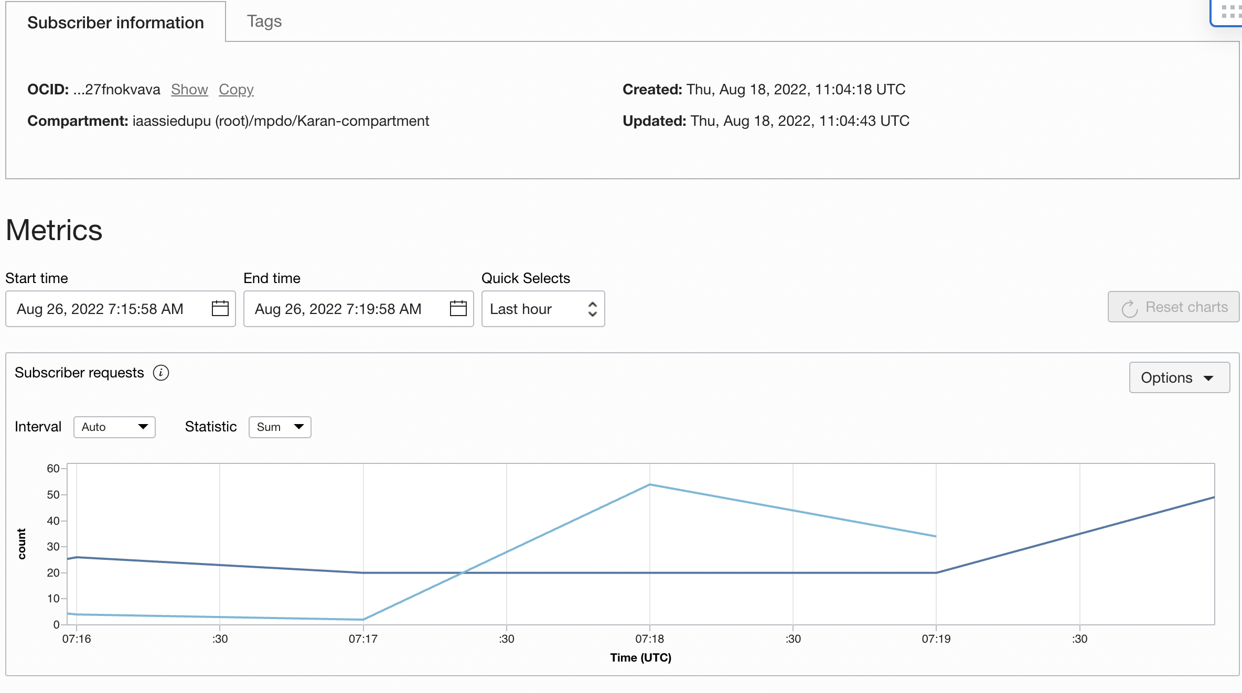Open the Statistic Sum dropdown
Image resolution: width=1242 pixels, height=693 pixels.
[280, 427]
